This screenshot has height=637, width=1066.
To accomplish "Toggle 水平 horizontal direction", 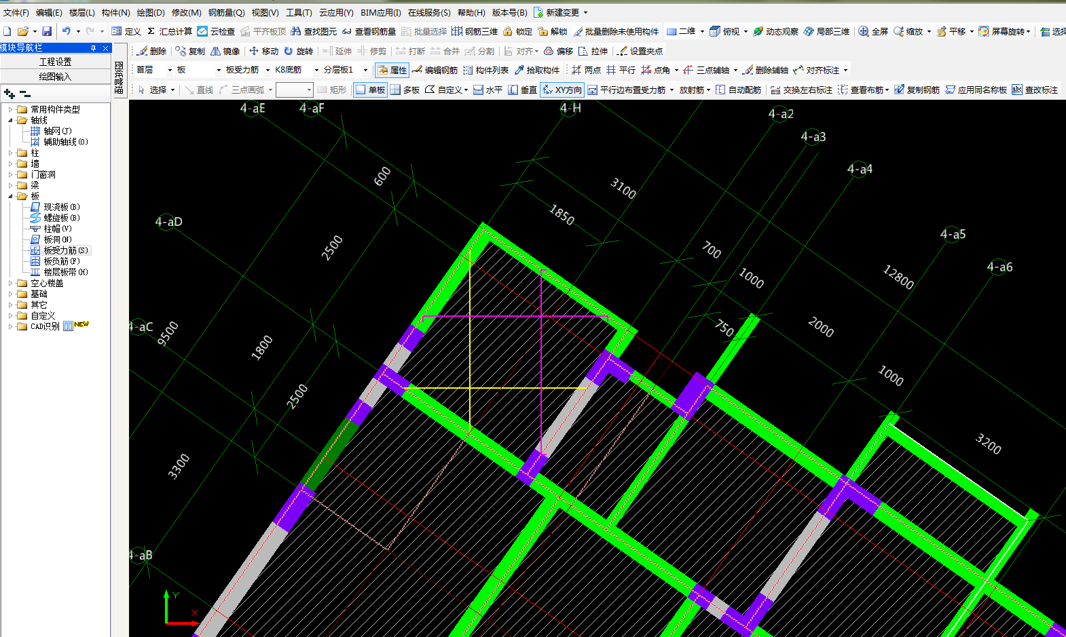I will click(x=488, y=90).
